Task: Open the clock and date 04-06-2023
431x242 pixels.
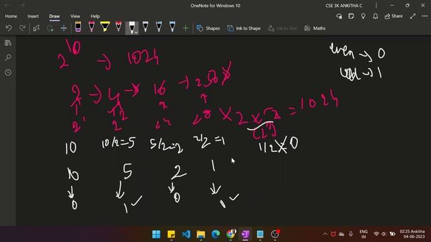Action: pyautogui.click(x=413, y=234)
